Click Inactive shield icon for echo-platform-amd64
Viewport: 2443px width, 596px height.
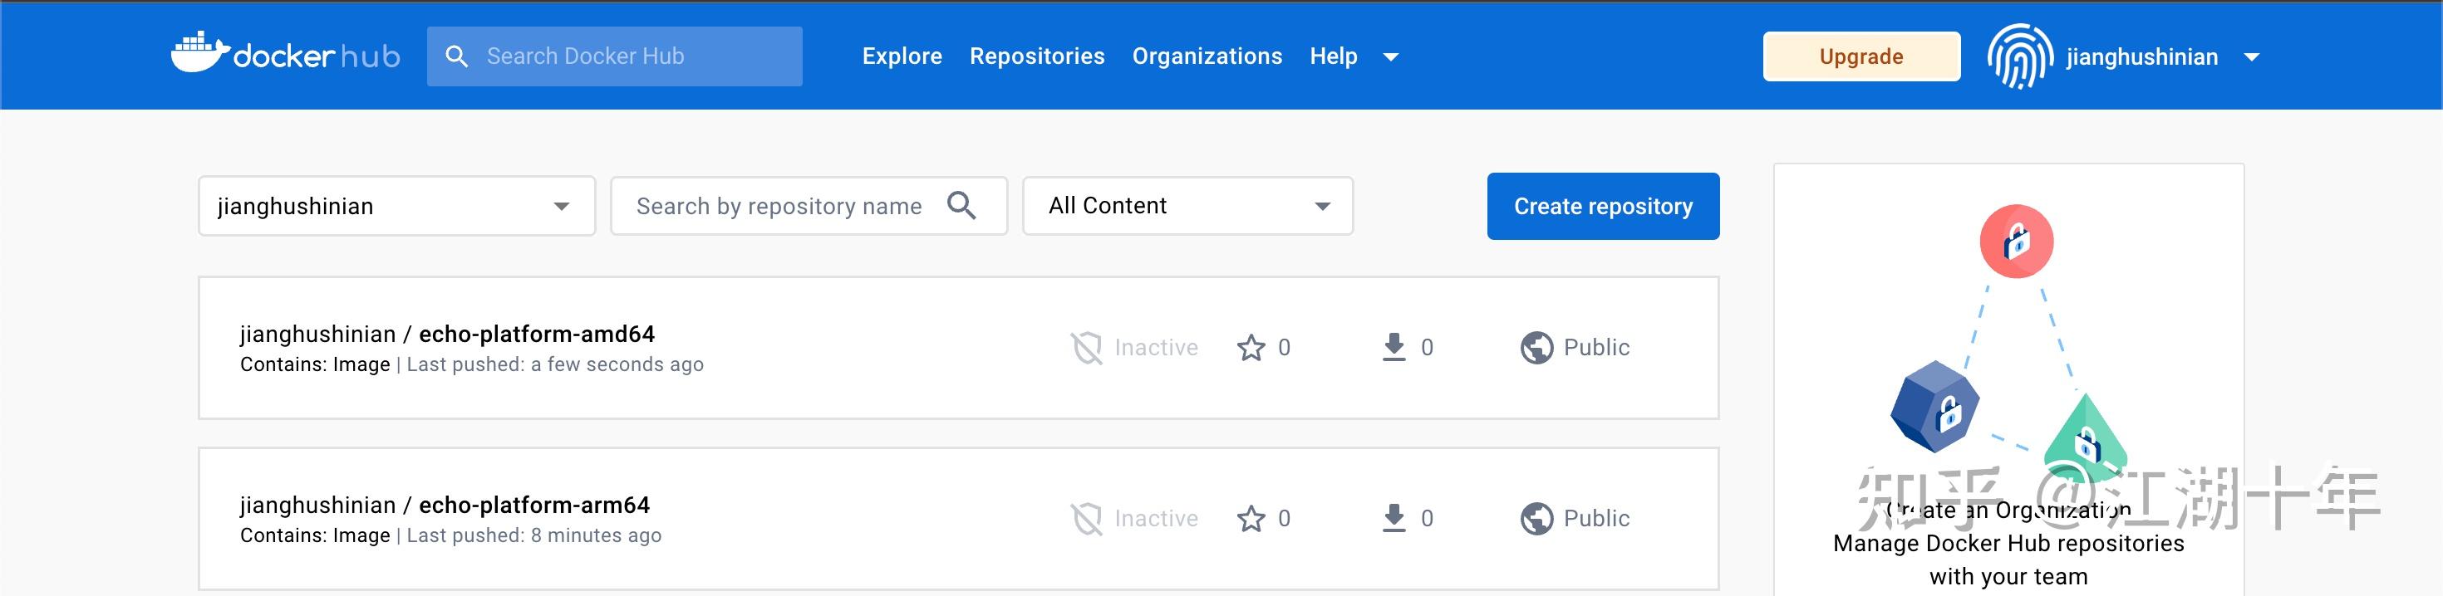point(1087,348)
